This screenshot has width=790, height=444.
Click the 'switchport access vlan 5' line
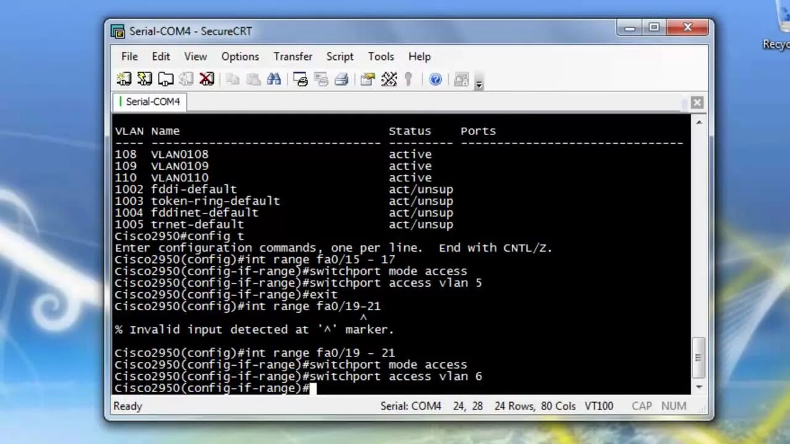point(298,283)
